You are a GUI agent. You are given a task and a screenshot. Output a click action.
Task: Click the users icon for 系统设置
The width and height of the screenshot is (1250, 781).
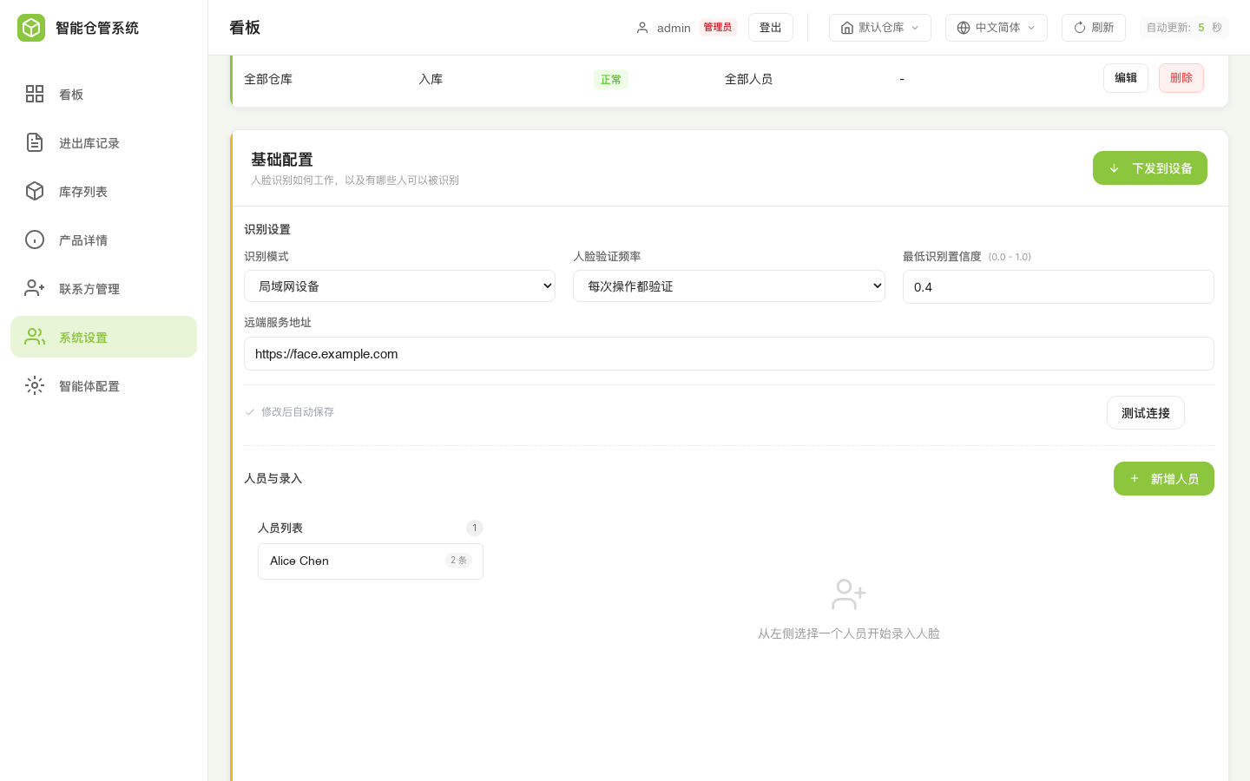coord(35,337)
